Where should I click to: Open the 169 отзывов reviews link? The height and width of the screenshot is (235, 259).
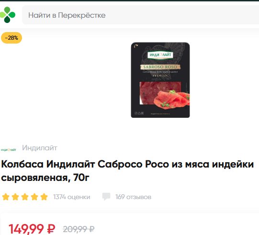pyautogui.click(x=133, y=197)
